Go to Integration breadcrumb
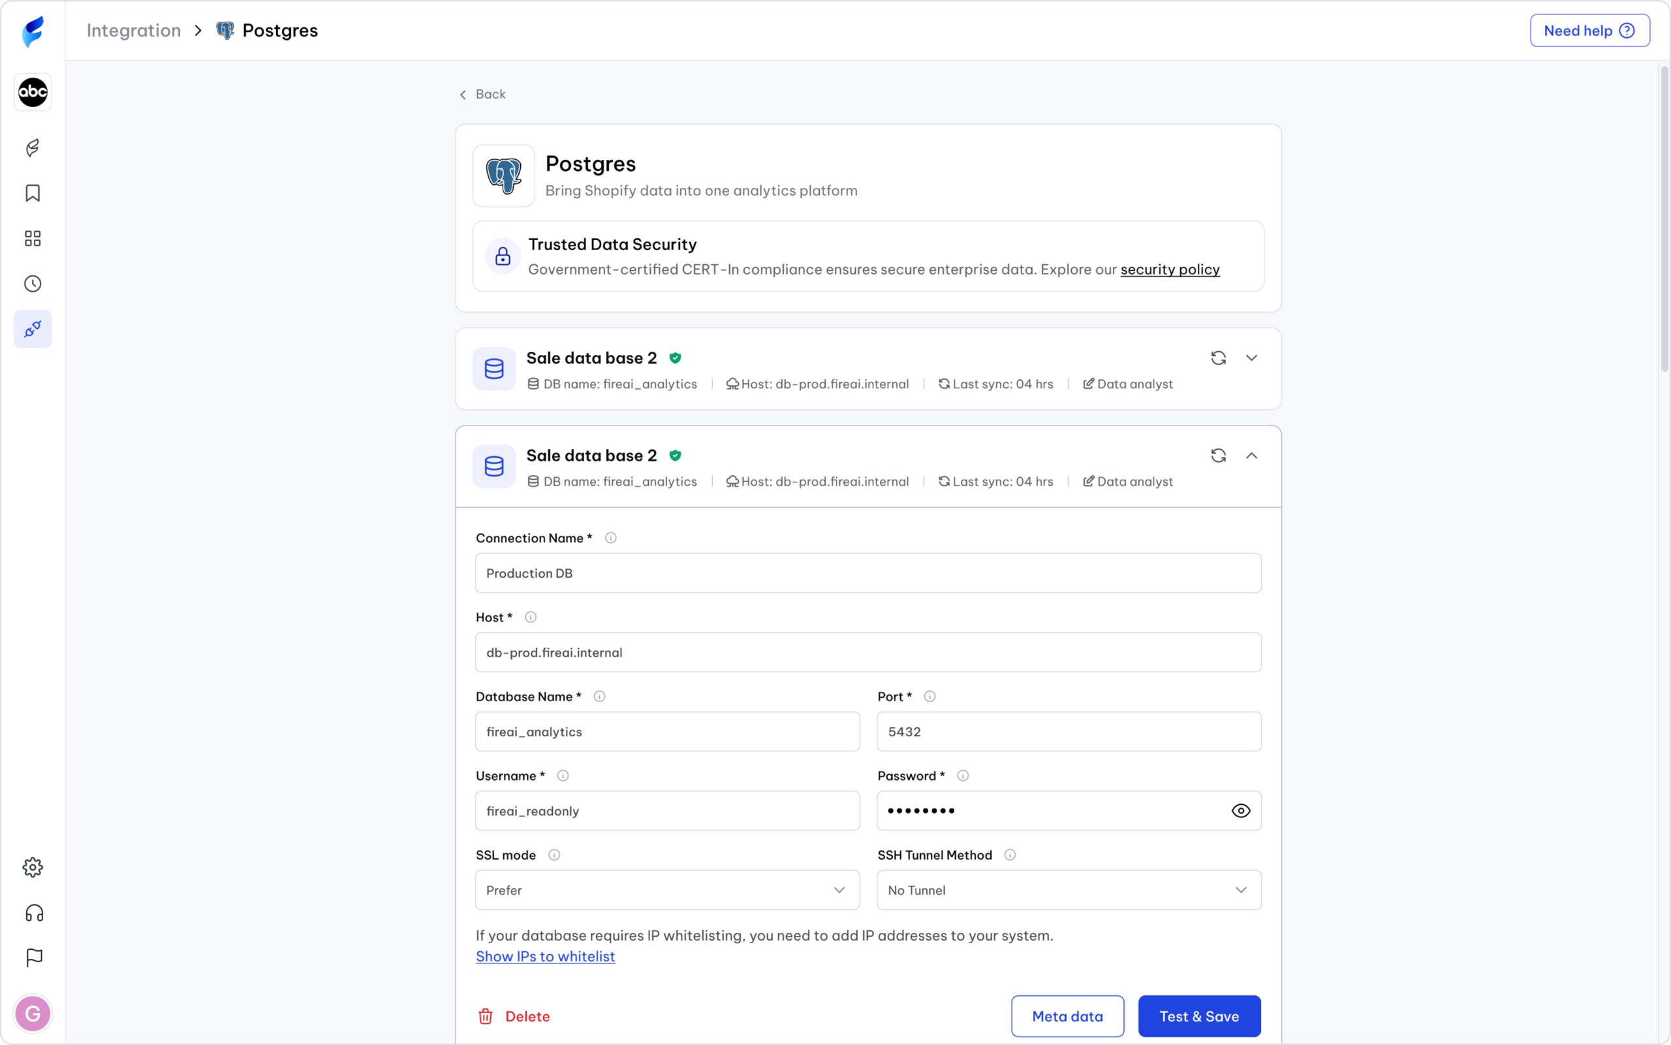This screenshot has height=1045, width=1671. pos(133,31)
